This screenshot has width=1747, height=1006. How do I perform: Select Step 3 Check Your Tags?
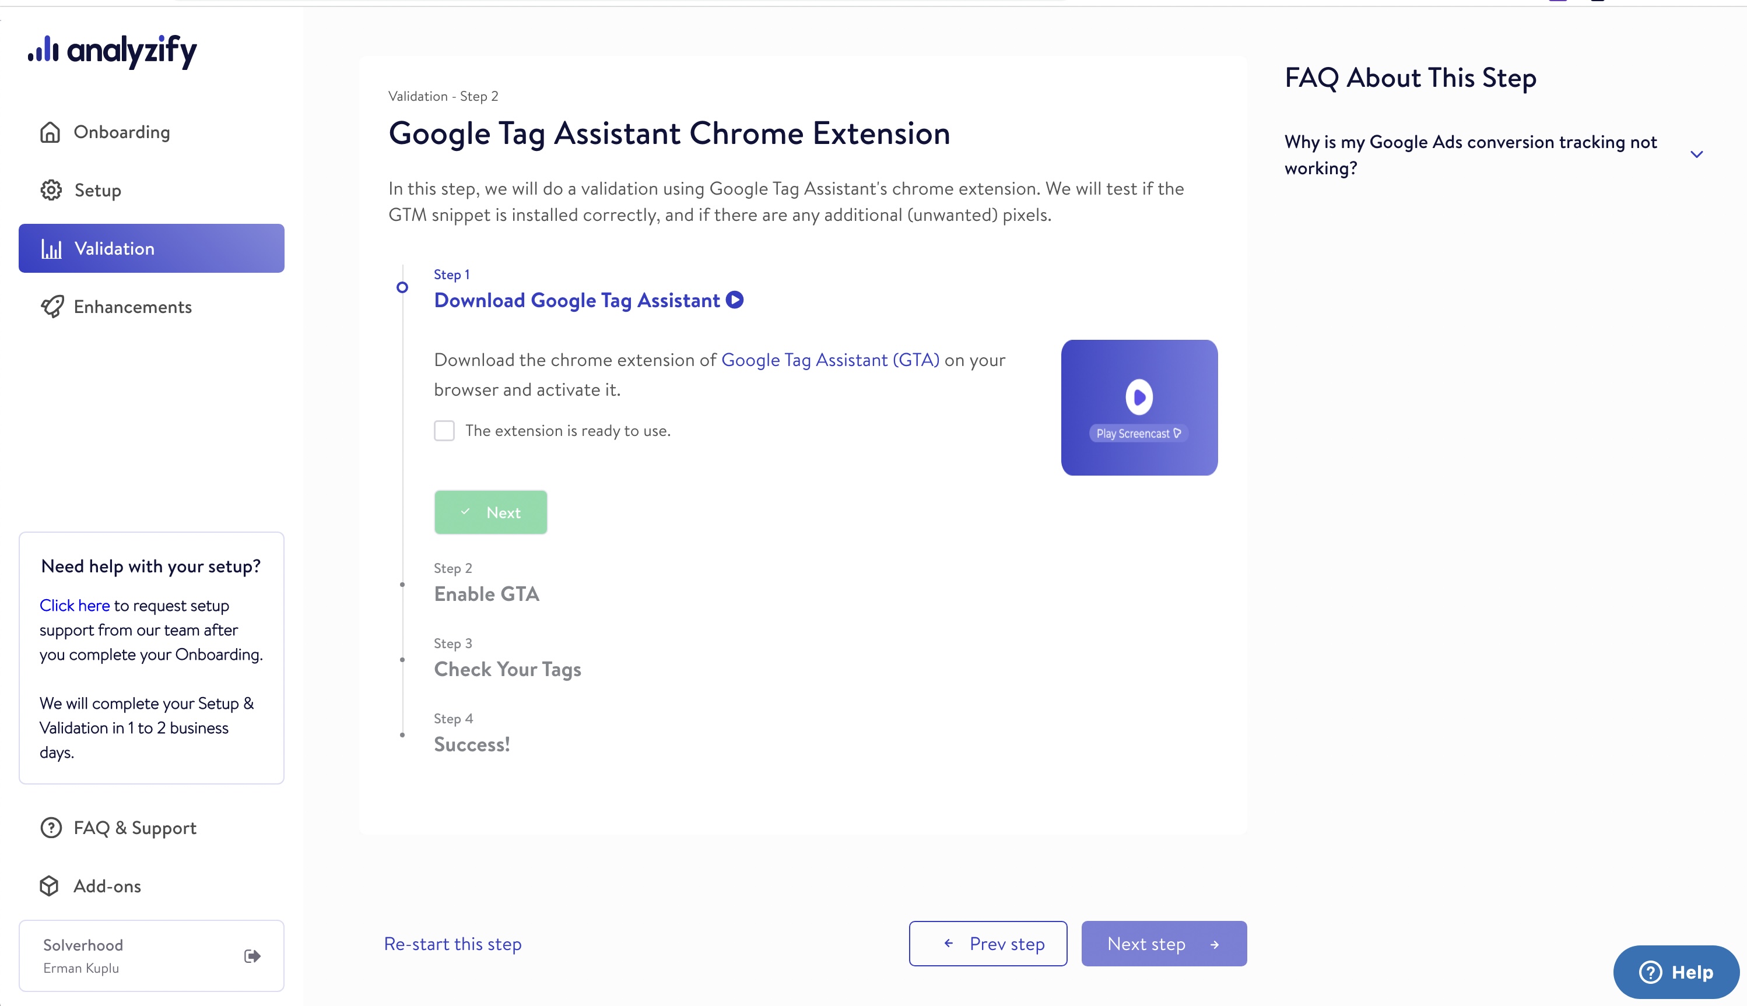507,668
